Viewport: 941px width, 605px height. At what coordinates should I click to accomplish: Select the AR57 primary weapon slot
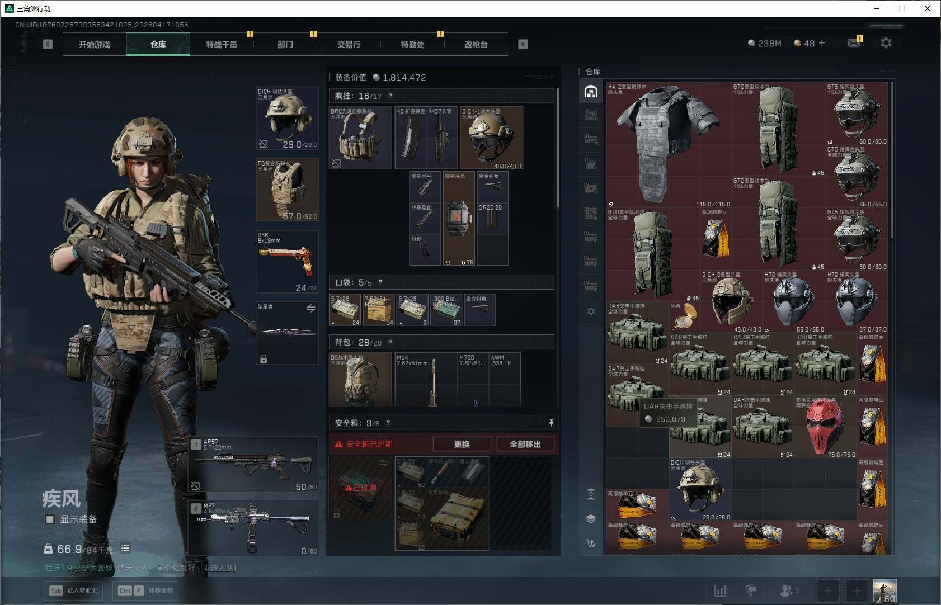(254, 465)
